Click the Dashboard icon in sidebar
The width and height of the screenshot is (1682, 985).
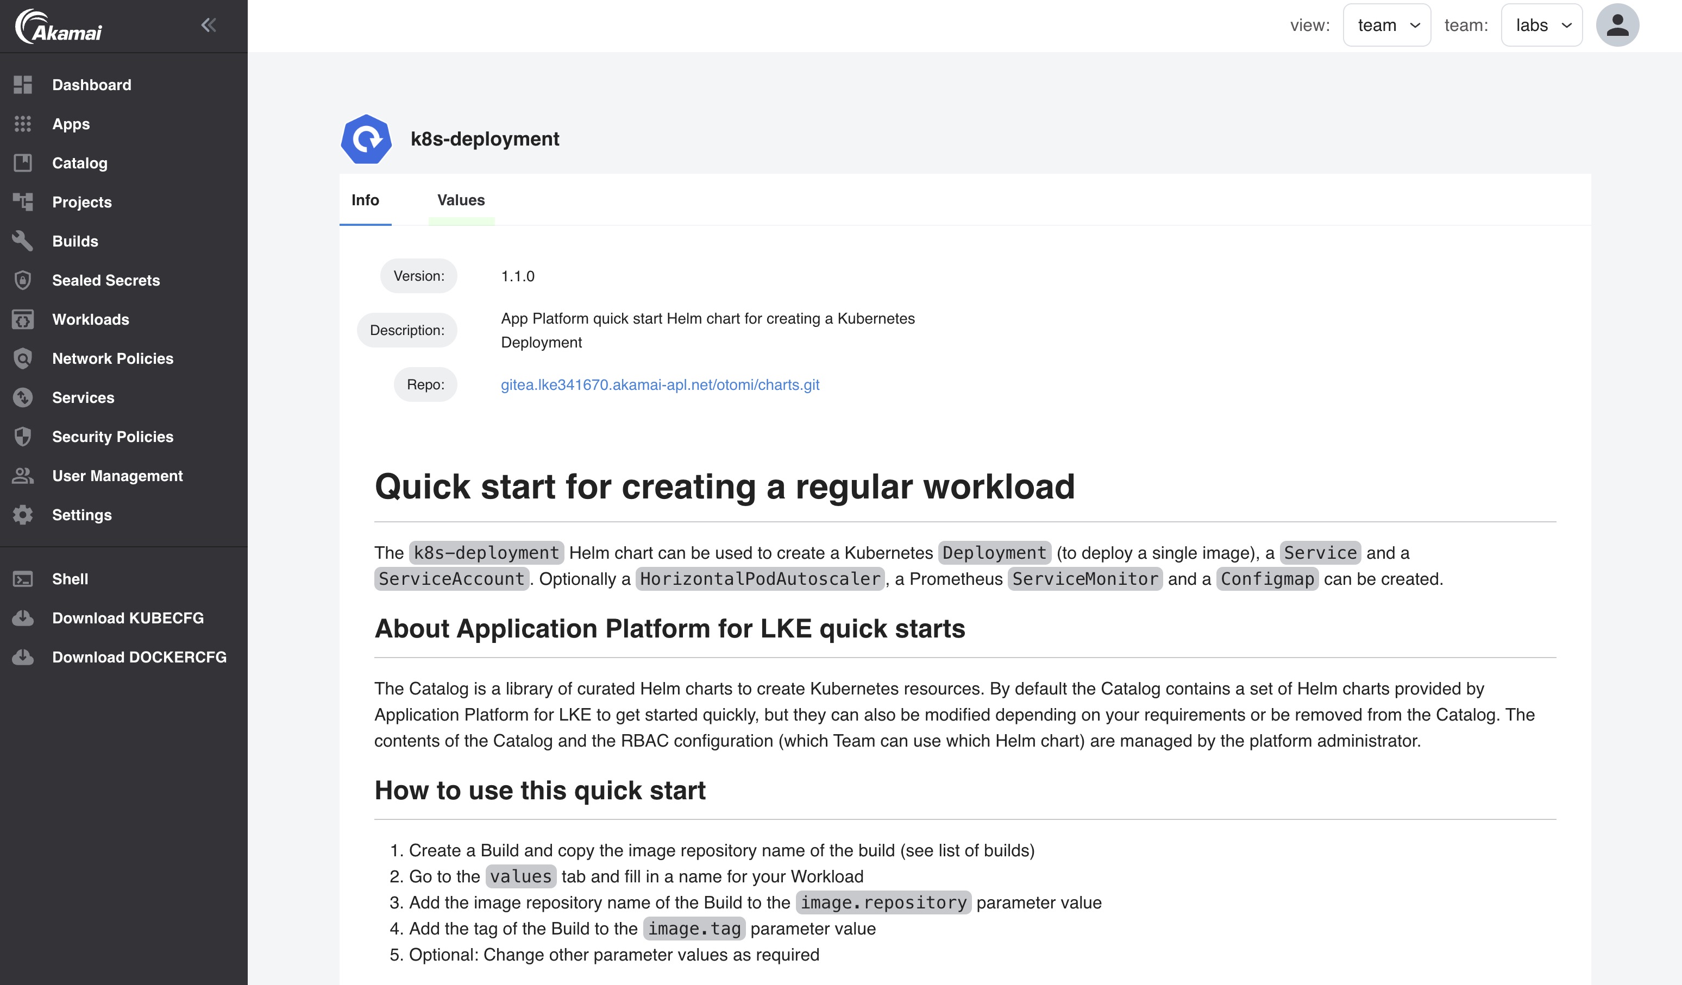tap(22, 83)
